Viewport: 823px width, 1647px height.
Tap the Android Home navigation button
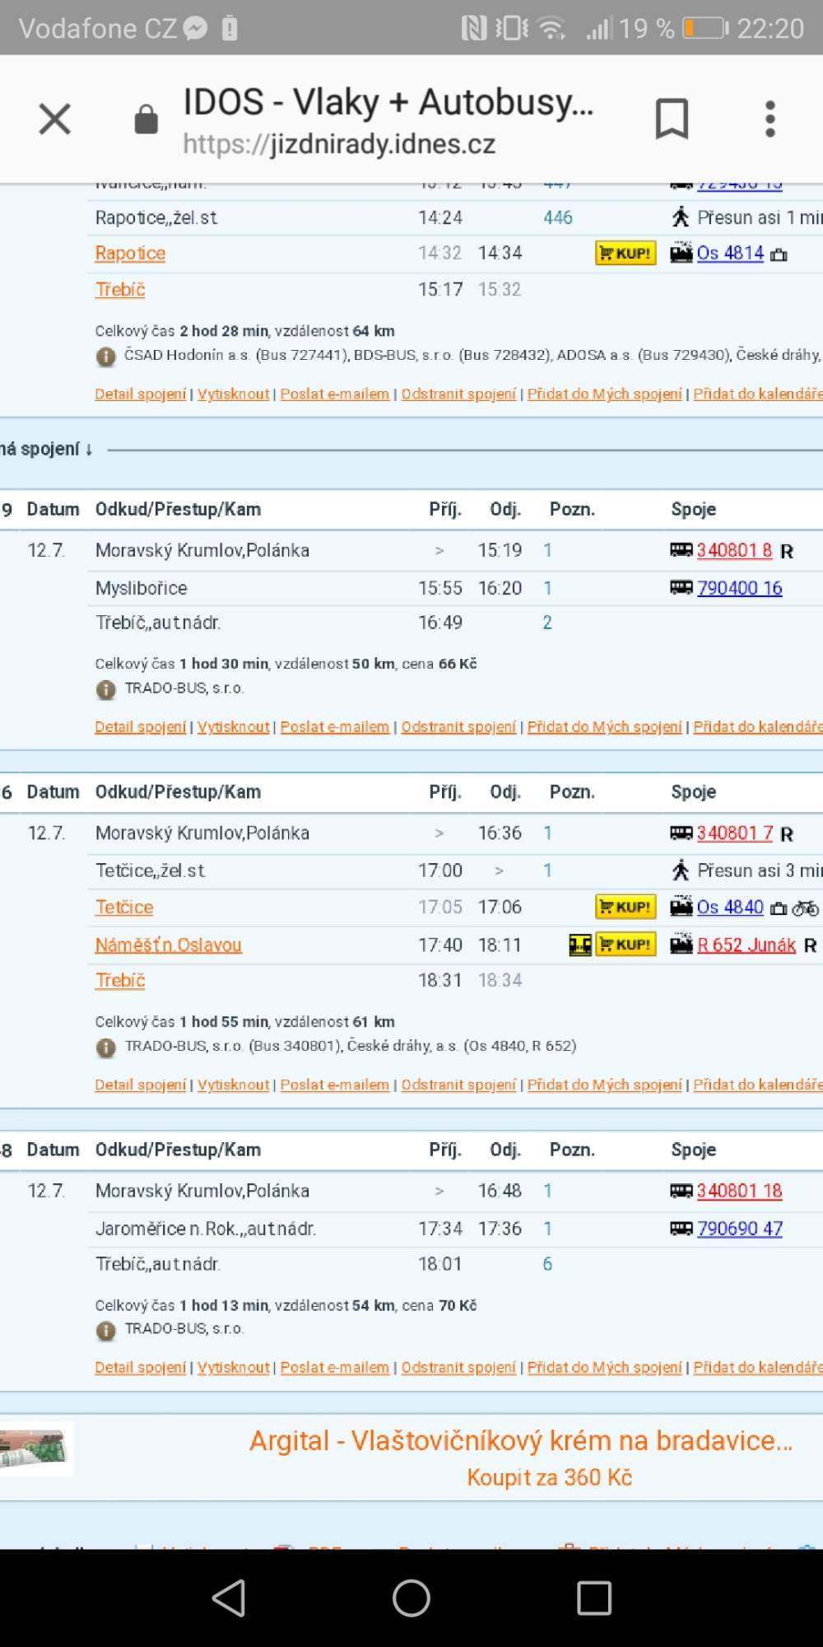(411, 1598)
